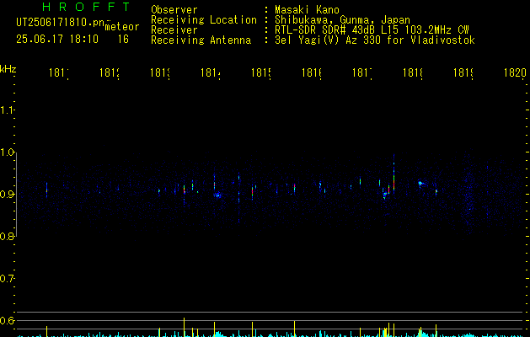Image resolution: width=530 pixels, height=337 pixels.
Task: Click the Receiving Antenna label
Action: pos(201,40)
